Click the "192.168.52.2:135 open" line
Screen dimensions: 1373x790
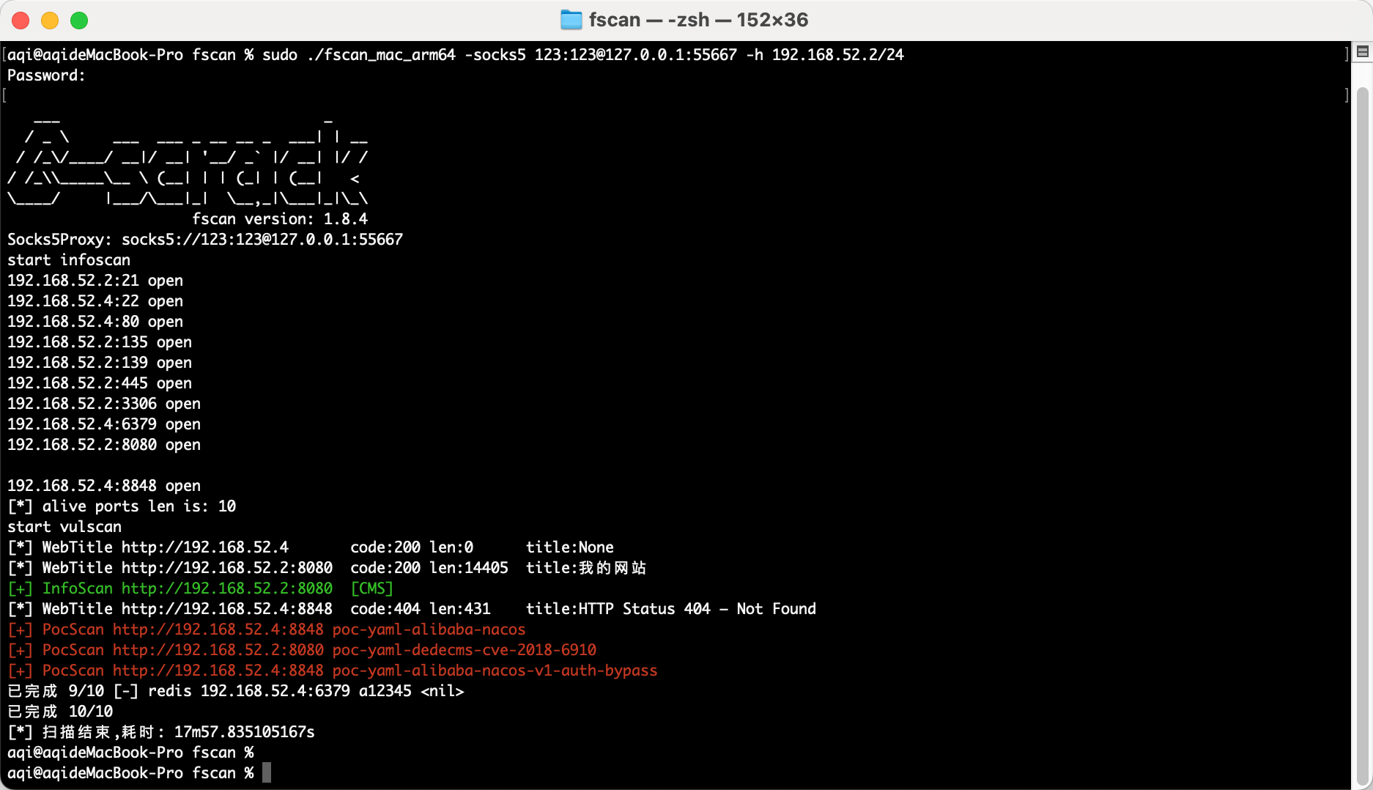(x=100, y=342)
